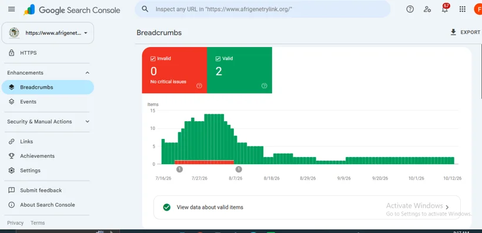Click the About Search Console info icon

[x=12, y=205]
